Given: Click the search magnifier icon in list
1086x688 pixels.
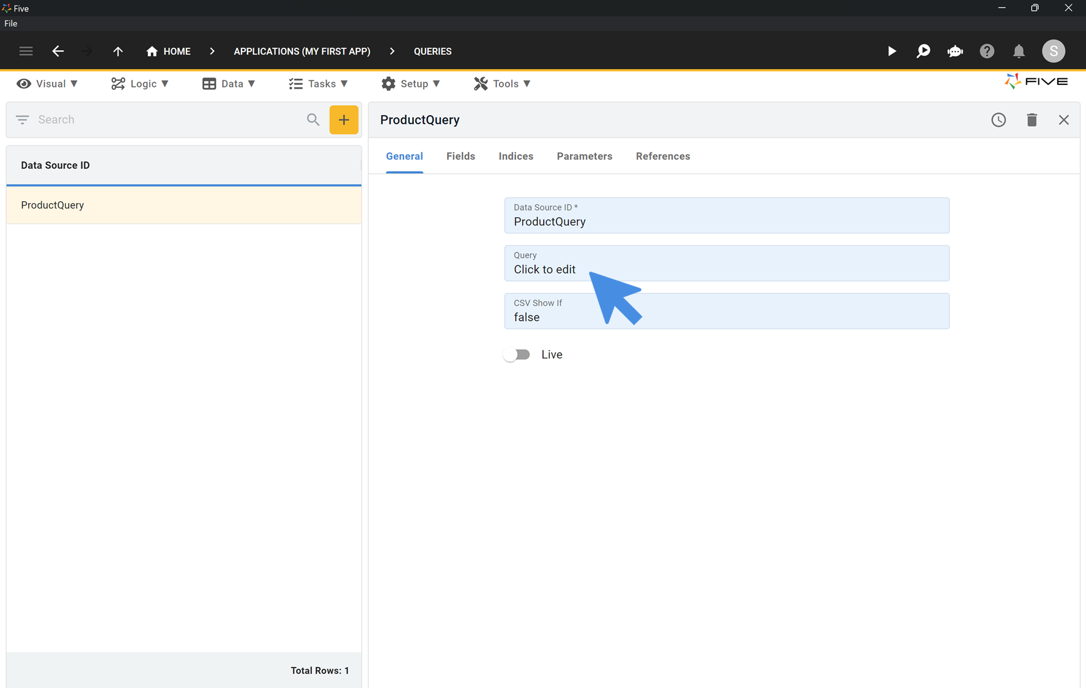Looking at the screenshot, I should pos(313,120).
